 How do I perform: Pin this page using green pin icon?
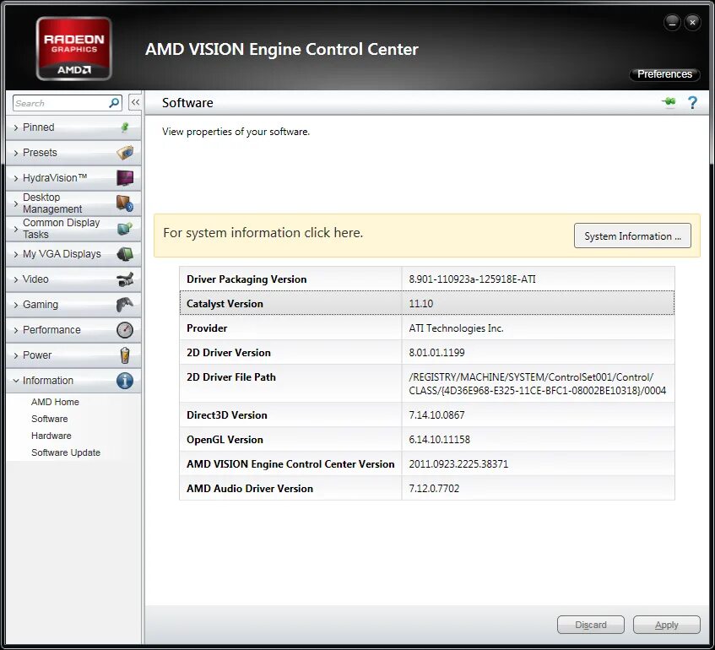tap(669, 101)
